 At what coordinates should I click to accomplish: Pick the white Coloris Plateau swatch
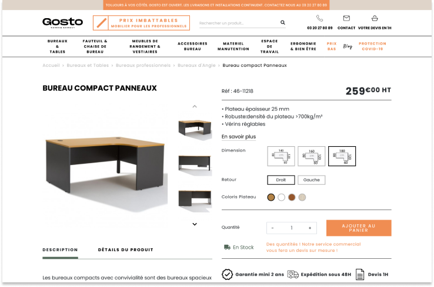pyautogui.click(x=281, y=197)
